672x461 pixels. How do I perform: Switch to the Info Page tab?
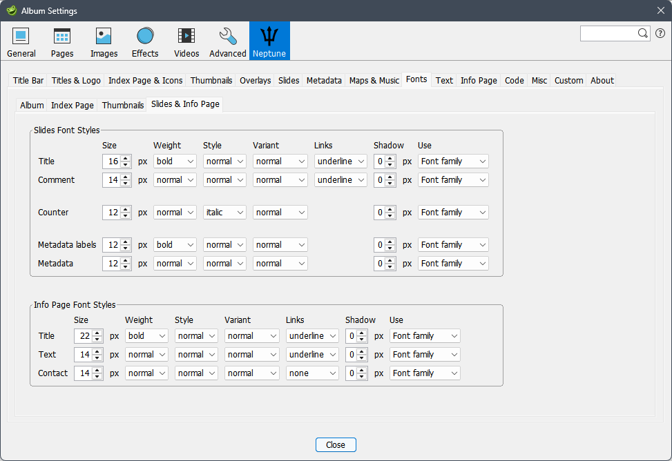pyautogui.click(x=479, y=81)
